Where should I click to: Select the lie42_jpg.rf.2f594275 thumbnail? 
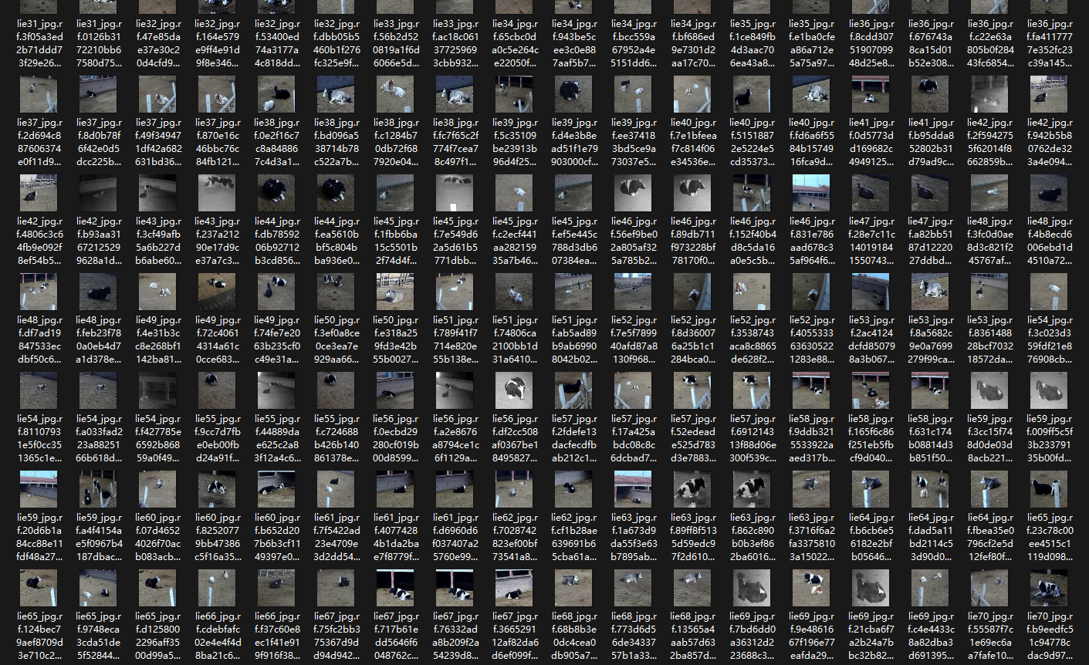pos(989,94)
